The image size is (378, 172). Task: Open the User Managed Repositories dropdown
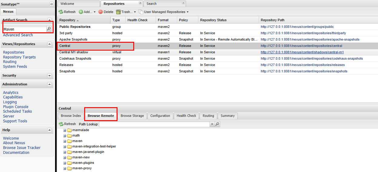pos(187,12)
